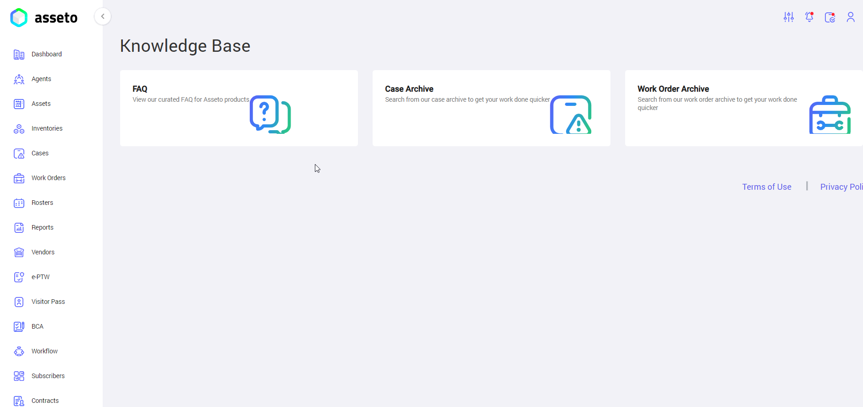The image size is (863, 407).
Task: Click the Reports chart icon
Action: 19,228
